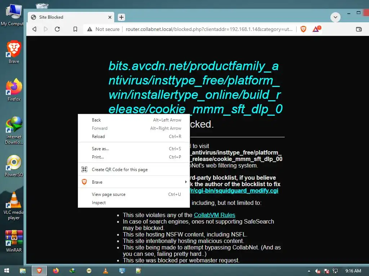This screenshot has height=276, width=369.
Task: Open PowerISO desktop shortcut
Action: [x=14, y=166]
